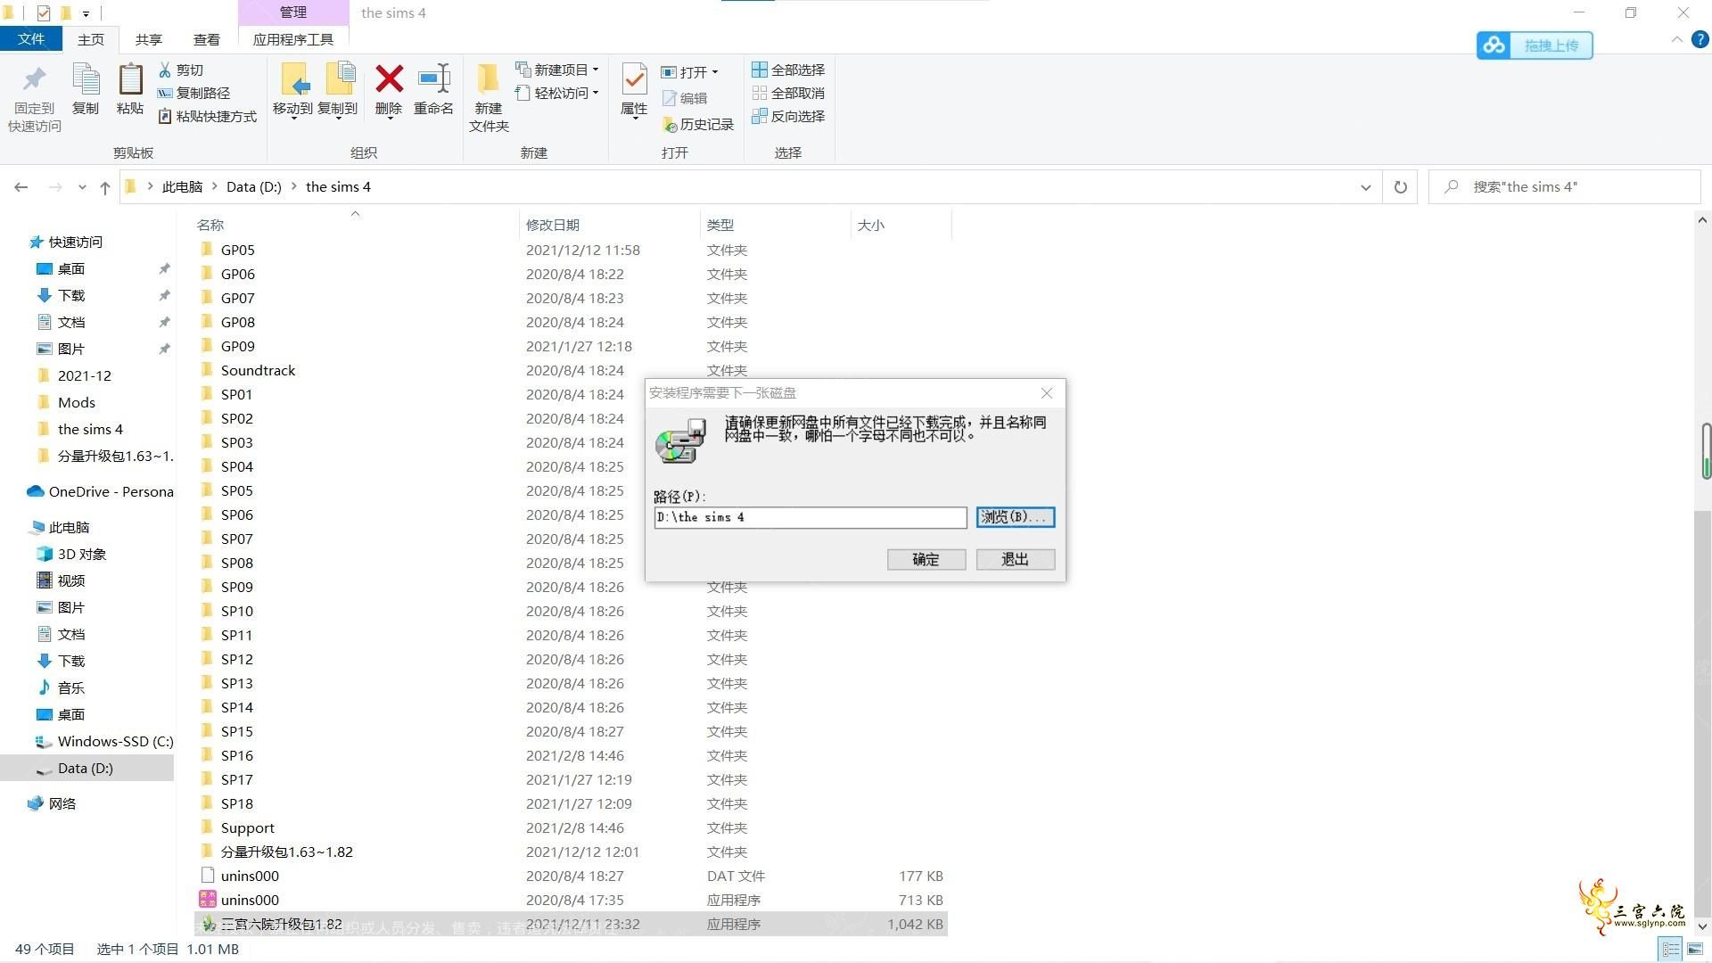This screenshot has width=1712, height=963.
Task: Switch to the Home tab
Action: pyautogui.click(x=91, y=39)
